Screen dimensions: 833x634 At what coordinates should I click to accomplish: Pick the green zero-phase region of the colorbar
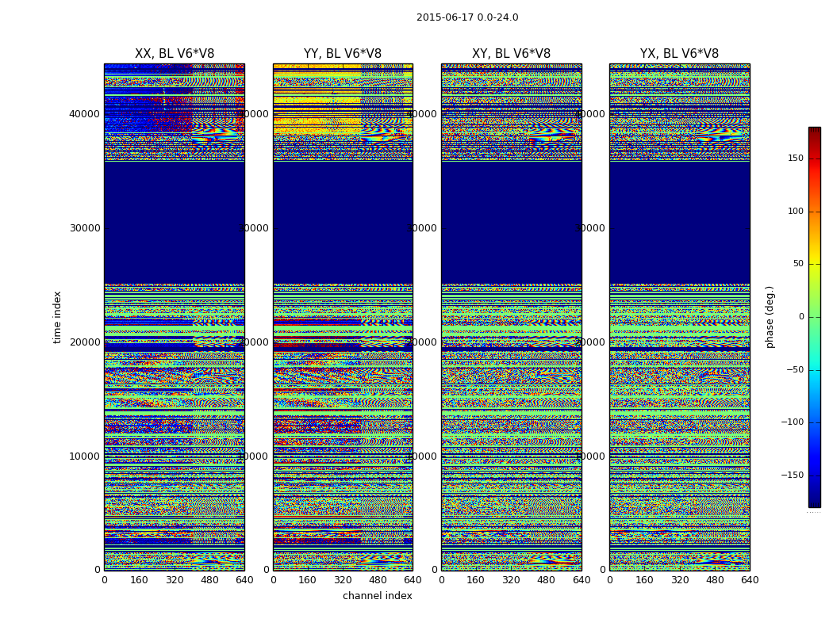coord(814,317)
